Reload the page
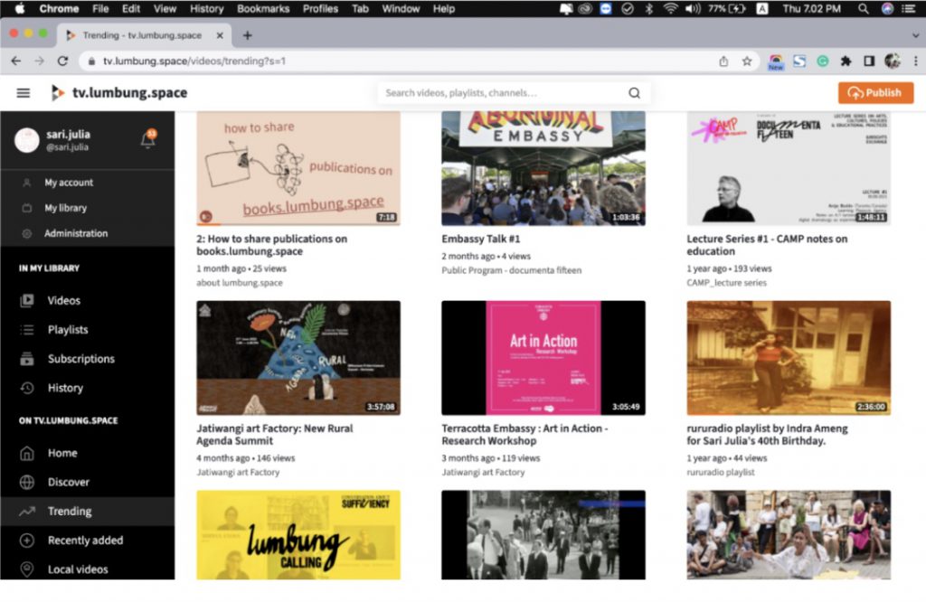This screenshot has height=602, width=926. [62, 61]
